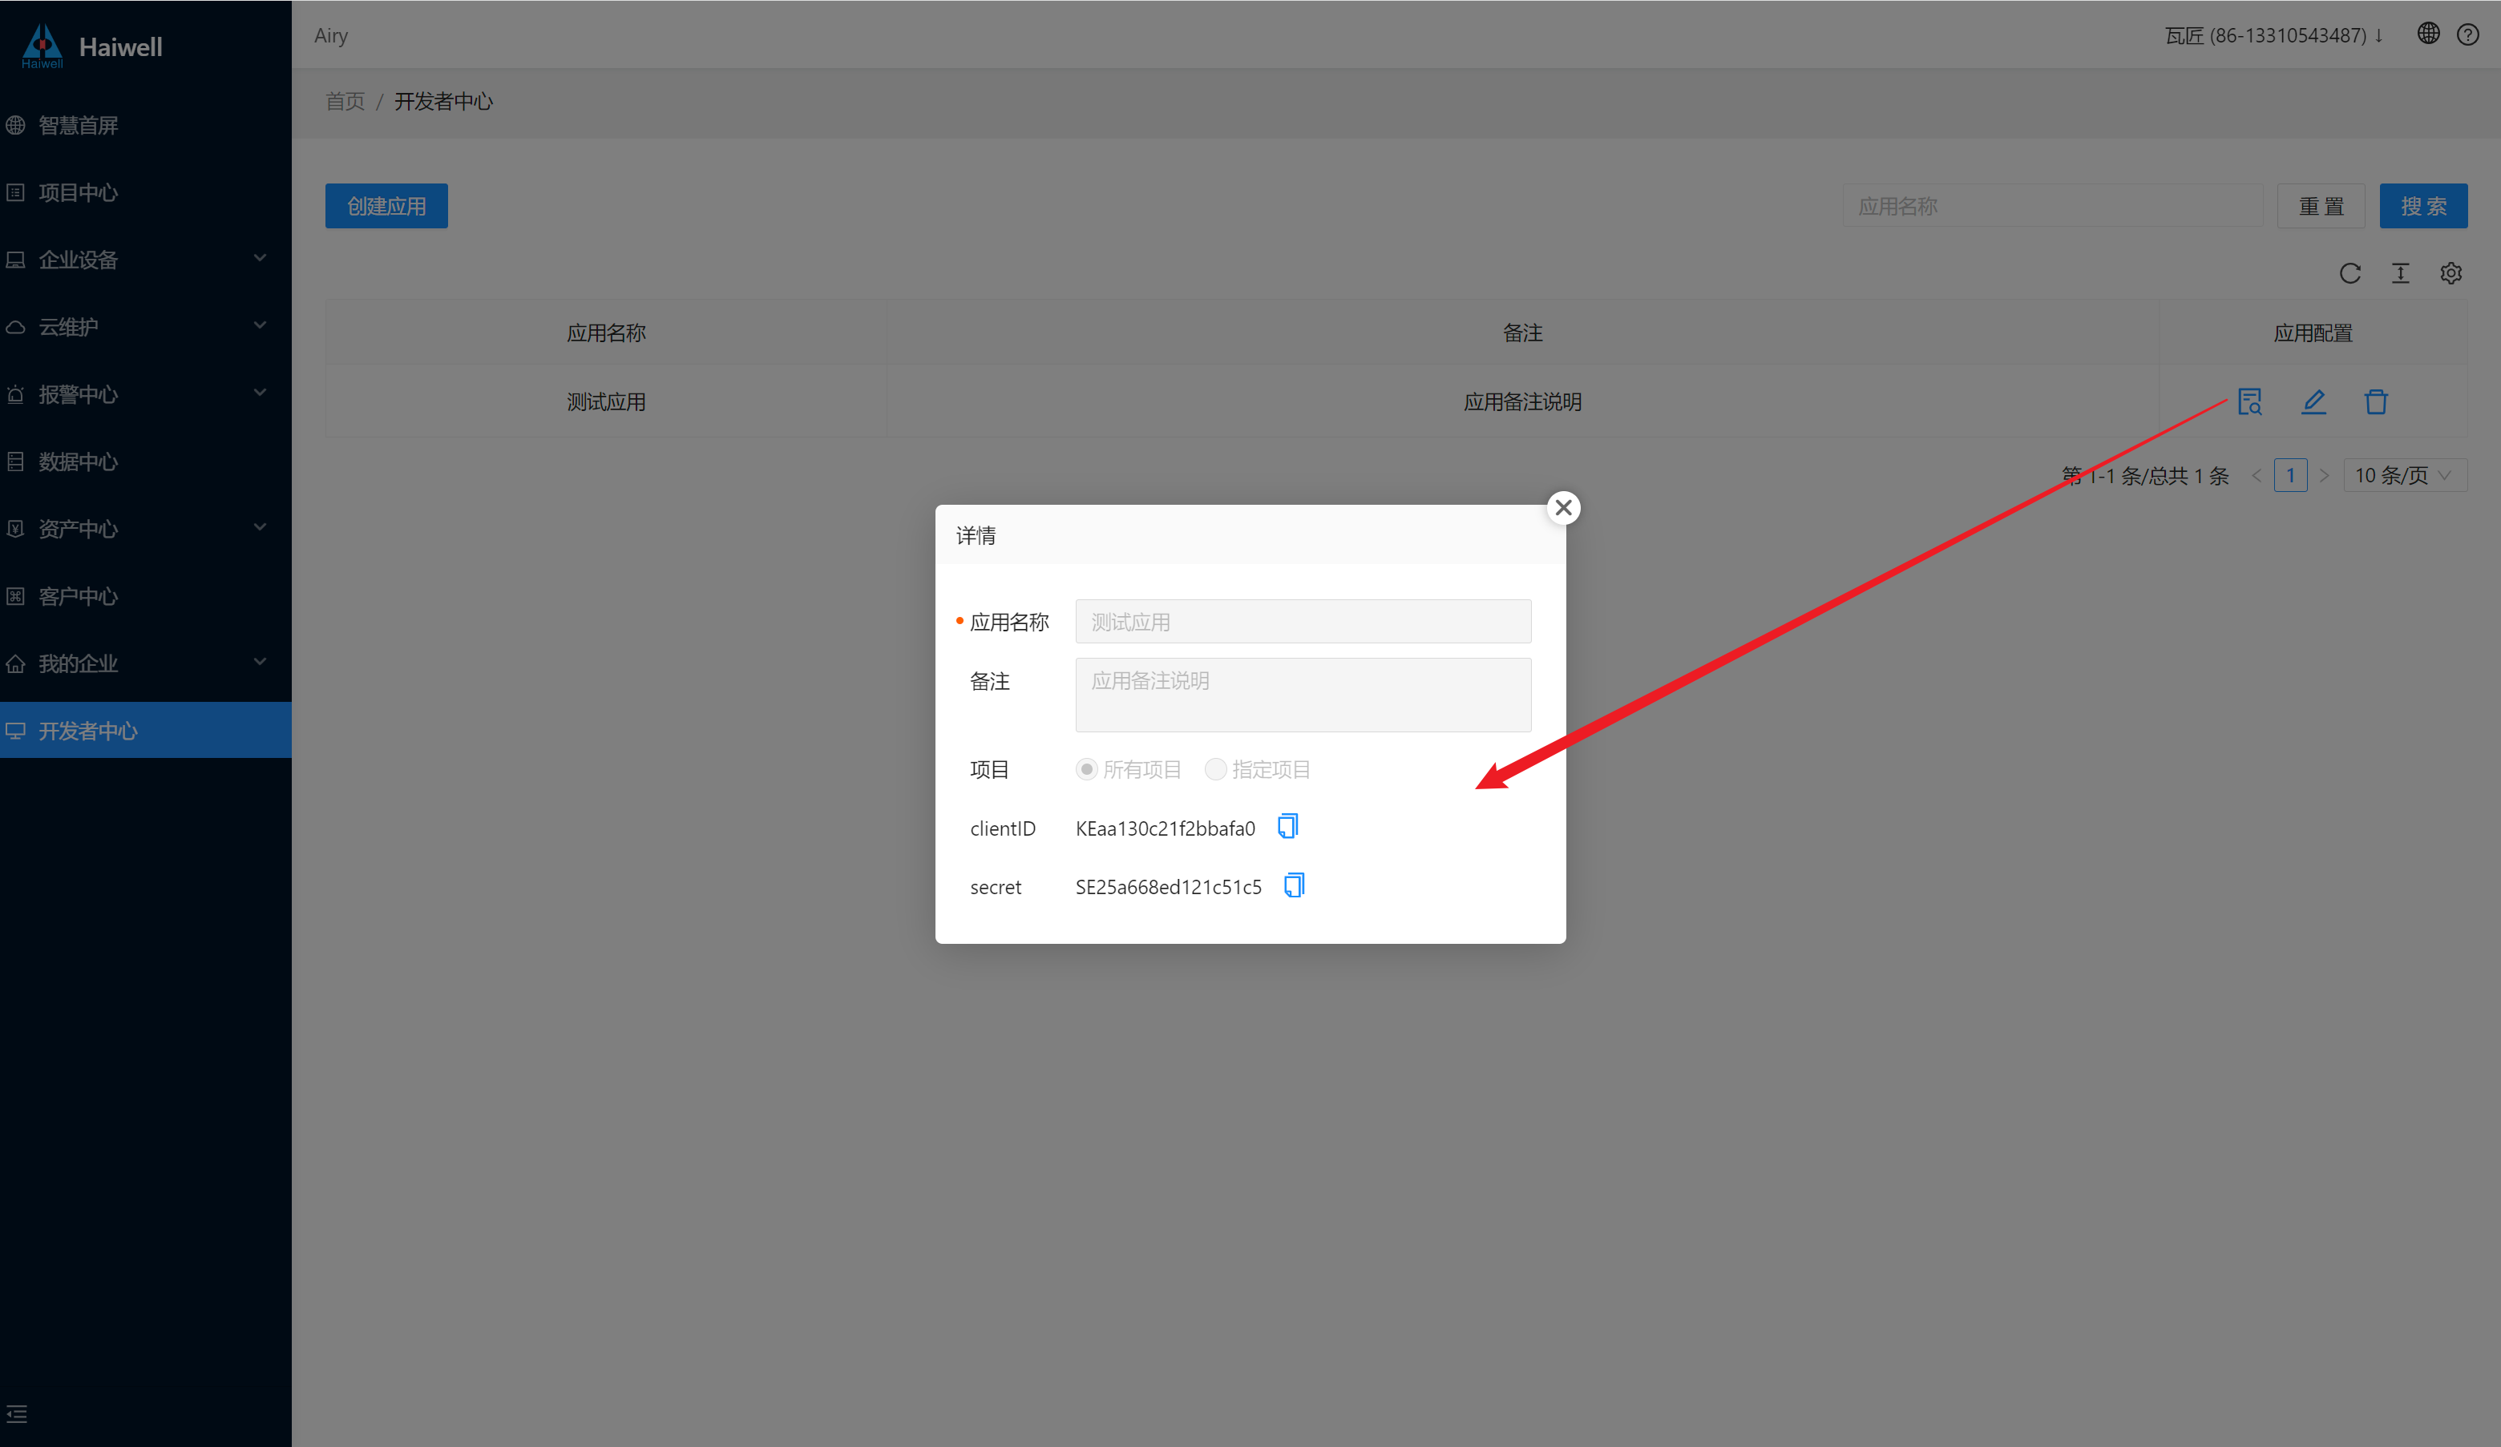Click 应用配置 column header
The image size is (2501, 1447).
pos(2313,333)
